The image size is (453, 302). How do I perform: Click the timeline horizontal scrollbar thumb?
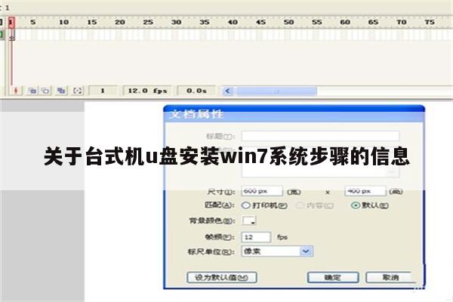click(276, 91)
